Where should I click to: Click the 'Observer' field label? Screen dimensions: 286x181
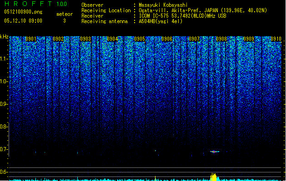pos(92,5)
